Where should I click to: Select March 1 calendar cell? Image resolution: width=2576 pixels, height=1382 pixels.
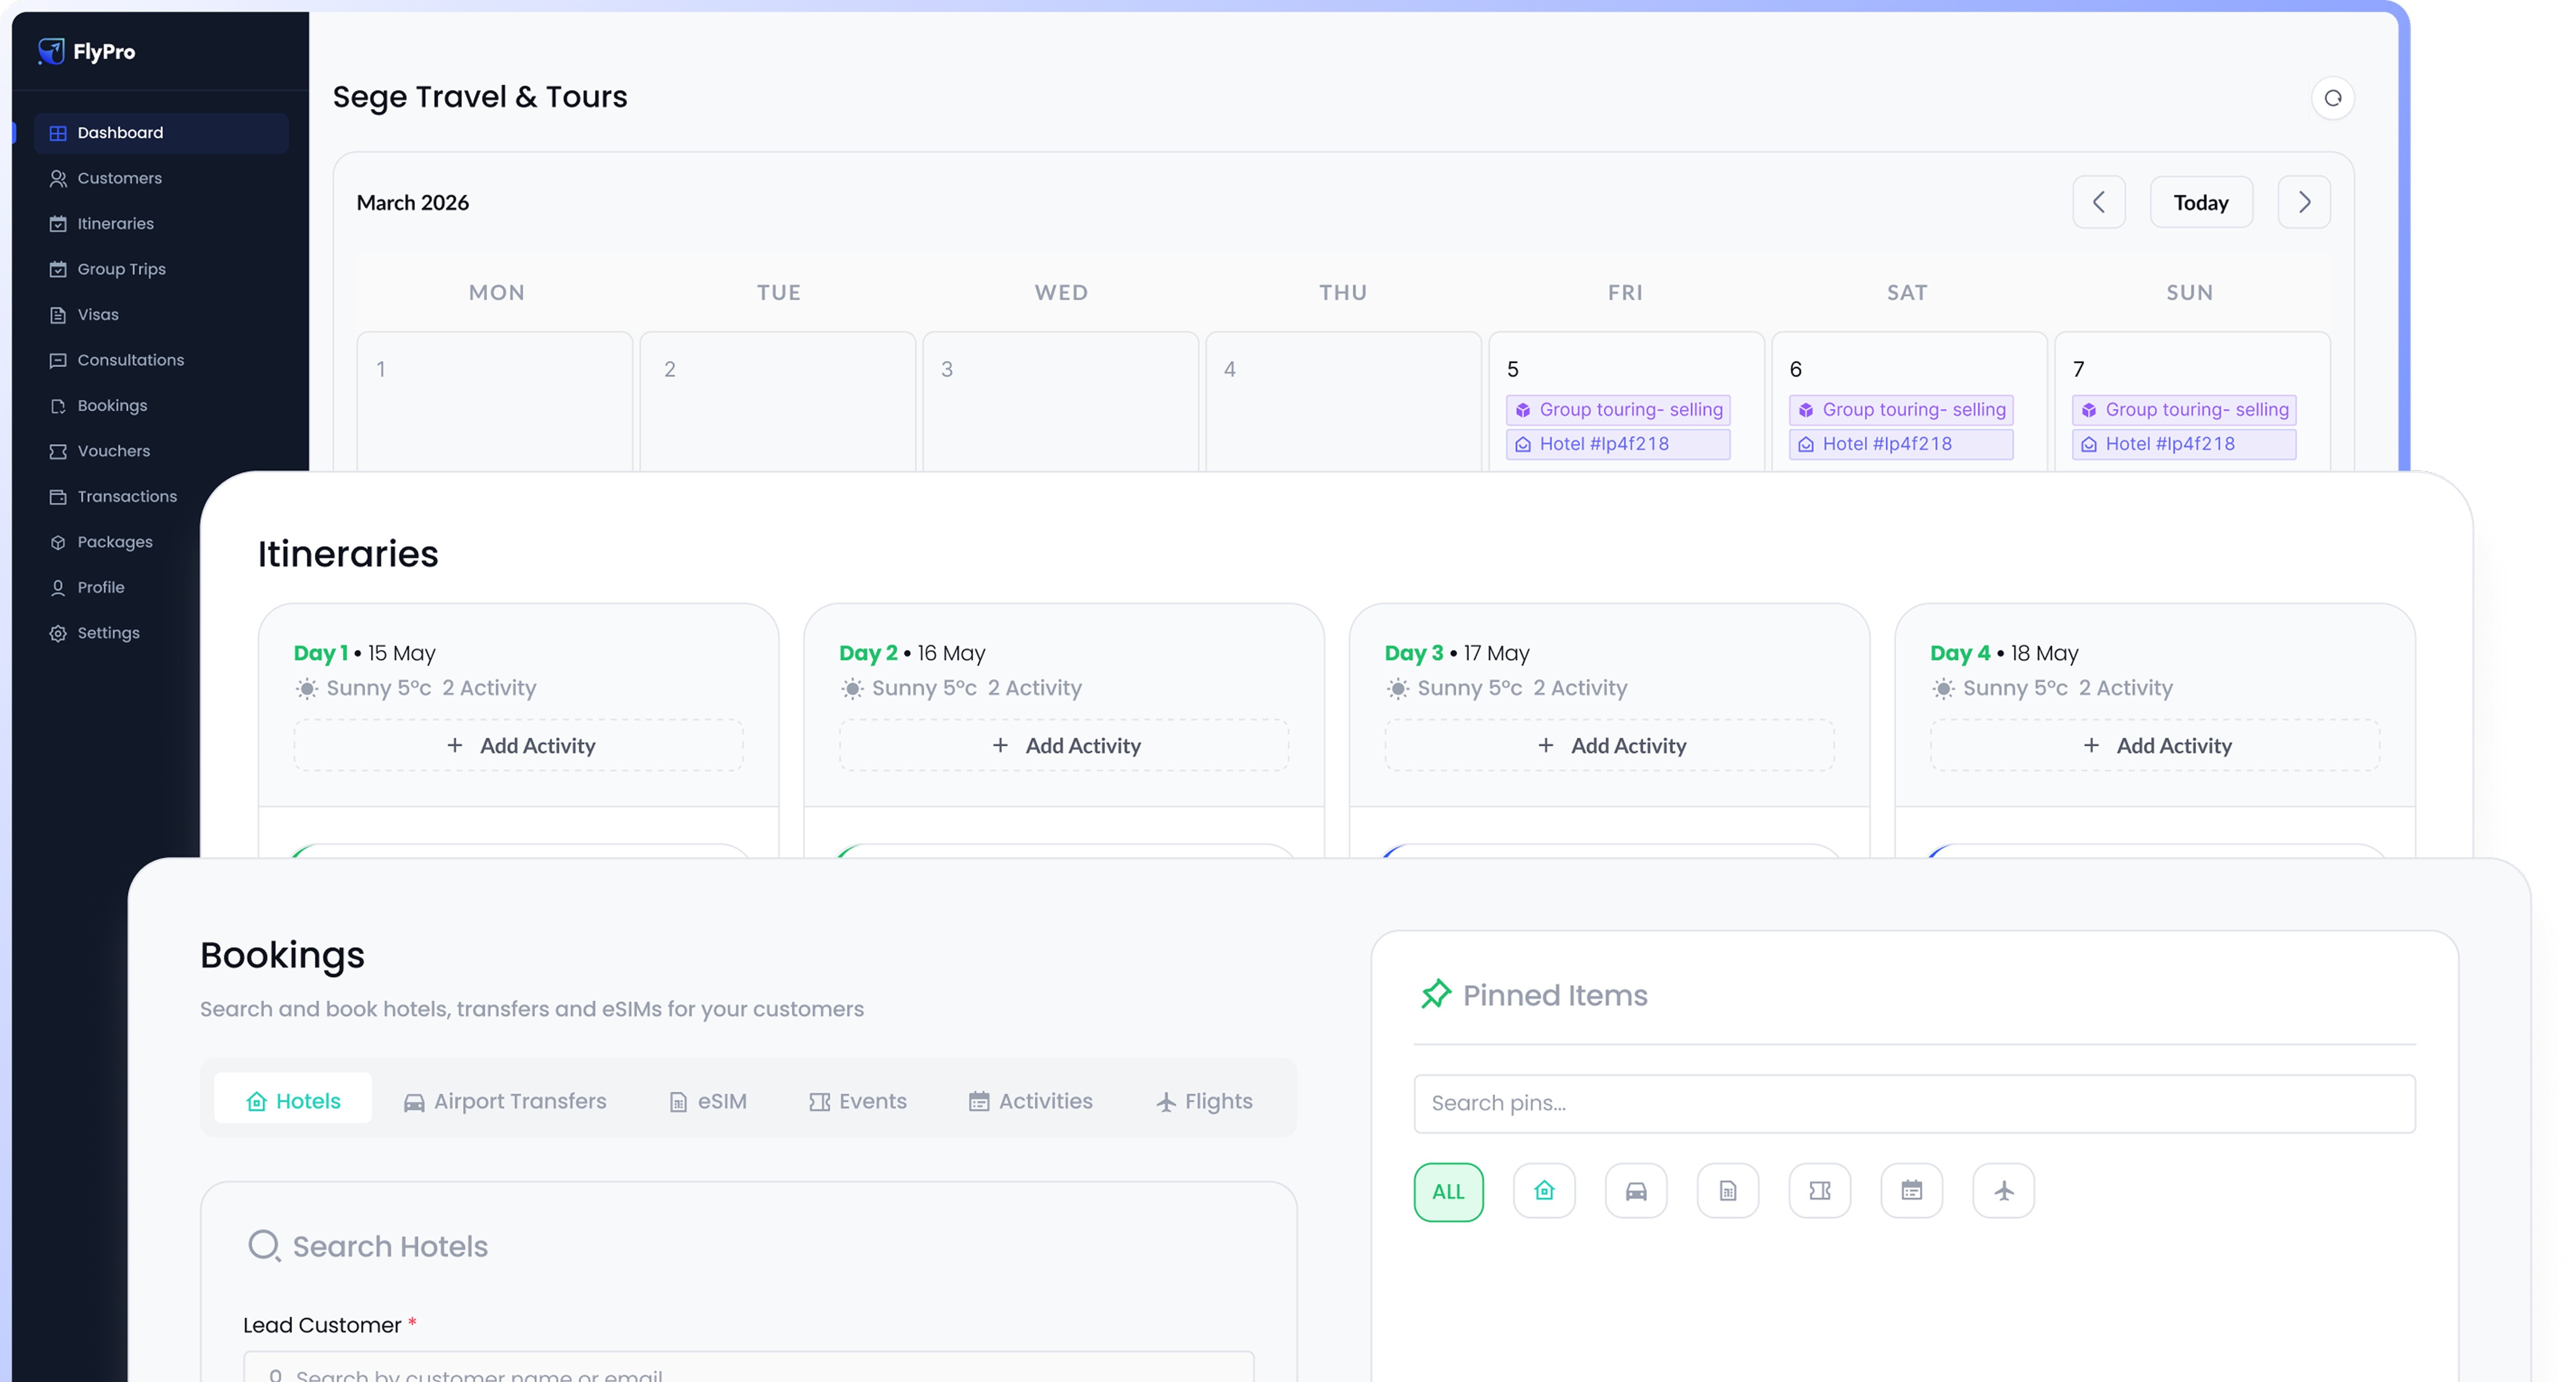pyautogui.click(x=495, y=401)
